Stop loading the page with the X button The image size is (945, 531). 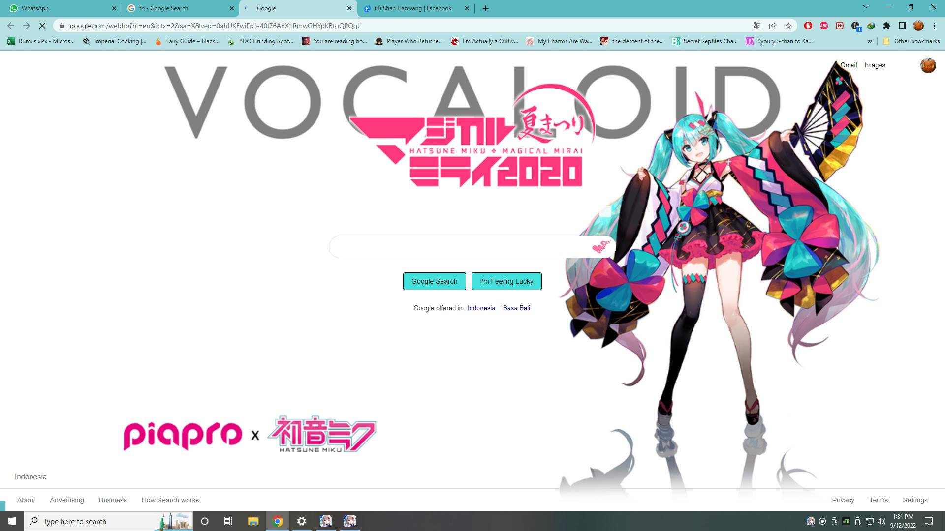(42, 26)
